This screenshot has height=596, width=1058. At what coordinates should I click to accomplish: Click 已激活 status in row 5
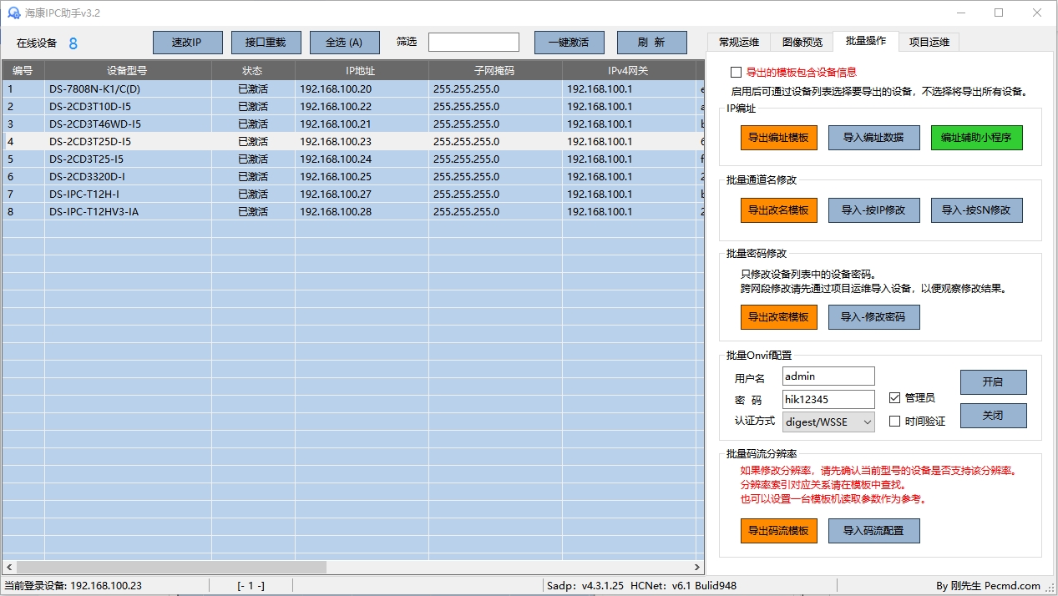[253, 159]
